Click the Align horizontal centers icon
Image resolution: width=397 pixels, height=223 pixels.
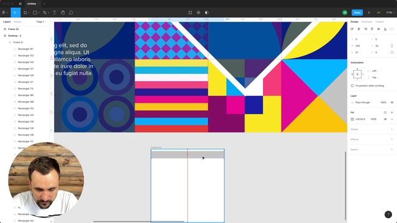(359, 29)
